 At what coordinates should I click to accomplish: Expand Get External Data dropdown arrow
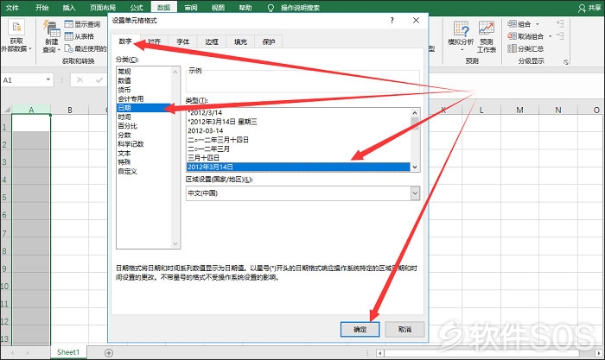pos(30,49)
